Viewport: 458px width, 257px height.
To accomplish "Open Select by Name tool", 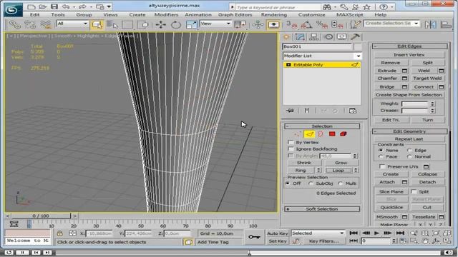I will [112, 25].
